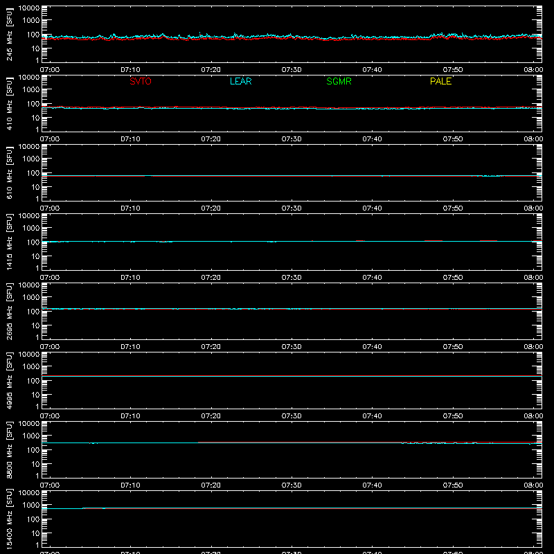The height and width of the screenshot is (554, 554).
Task: Click 07:40 time label under 8800 MHz plot
Action: [x=372, y=485]
